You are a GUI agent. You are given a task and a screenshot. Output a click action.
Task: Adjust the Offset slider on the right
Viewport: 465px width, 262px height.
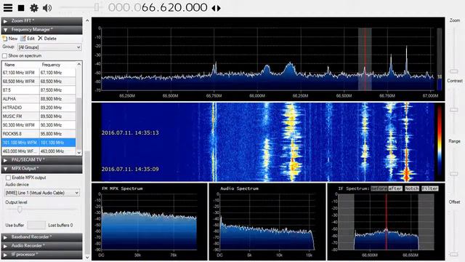pyautogui.click(x=454, y=254)
